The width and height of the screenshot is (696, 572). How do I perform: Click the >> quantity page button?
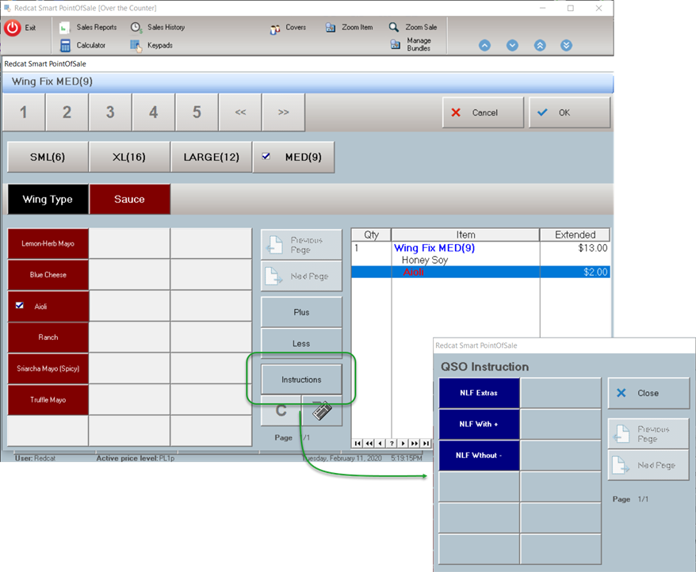coord(284,112)
